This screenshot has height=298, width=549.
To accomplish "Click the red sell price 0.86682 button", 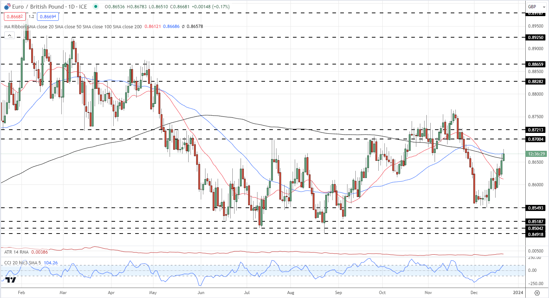I will point(15,16).
